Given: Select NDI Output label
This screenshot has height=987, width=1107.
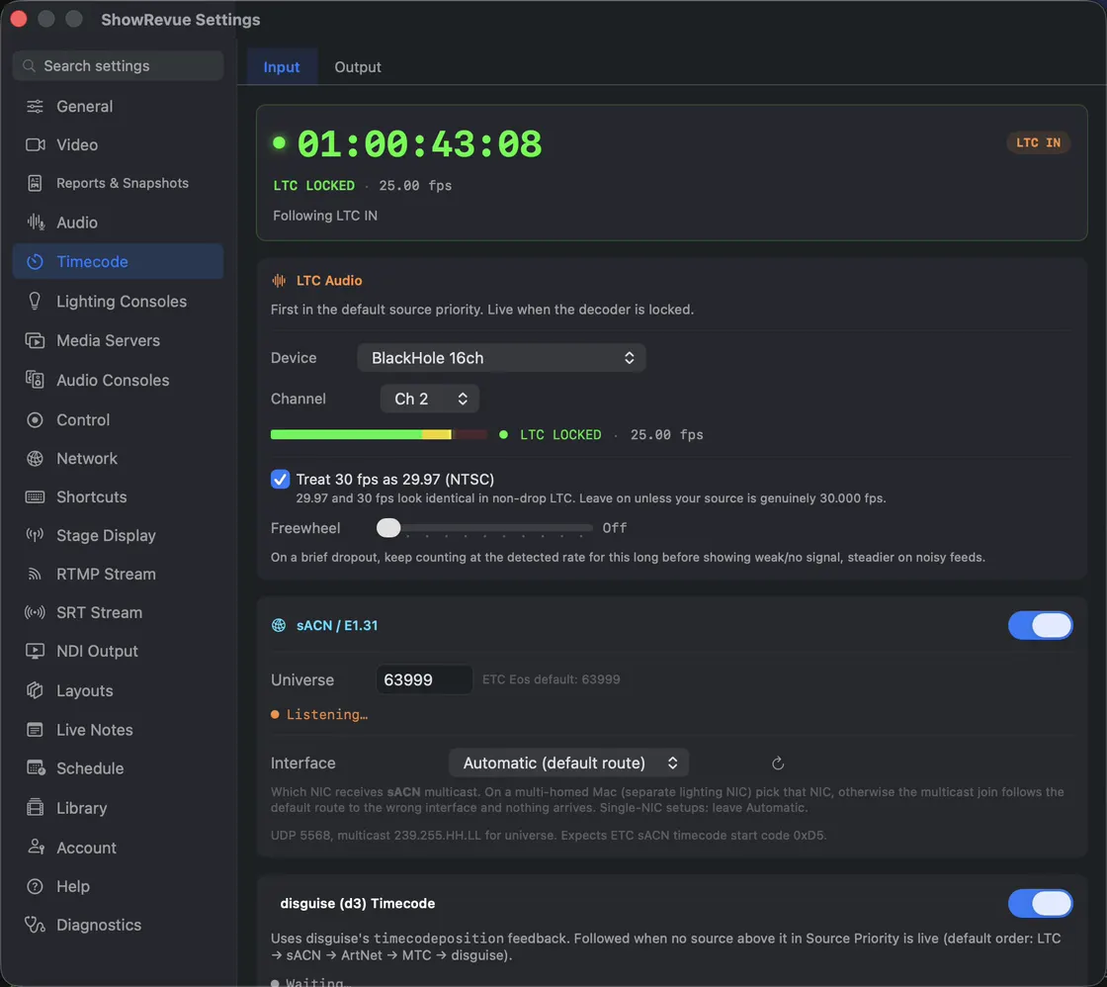Looking at the screenshot, I should click(98, 652).
